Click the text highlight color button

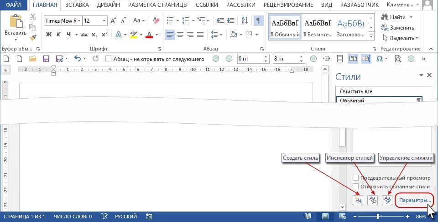134,35
